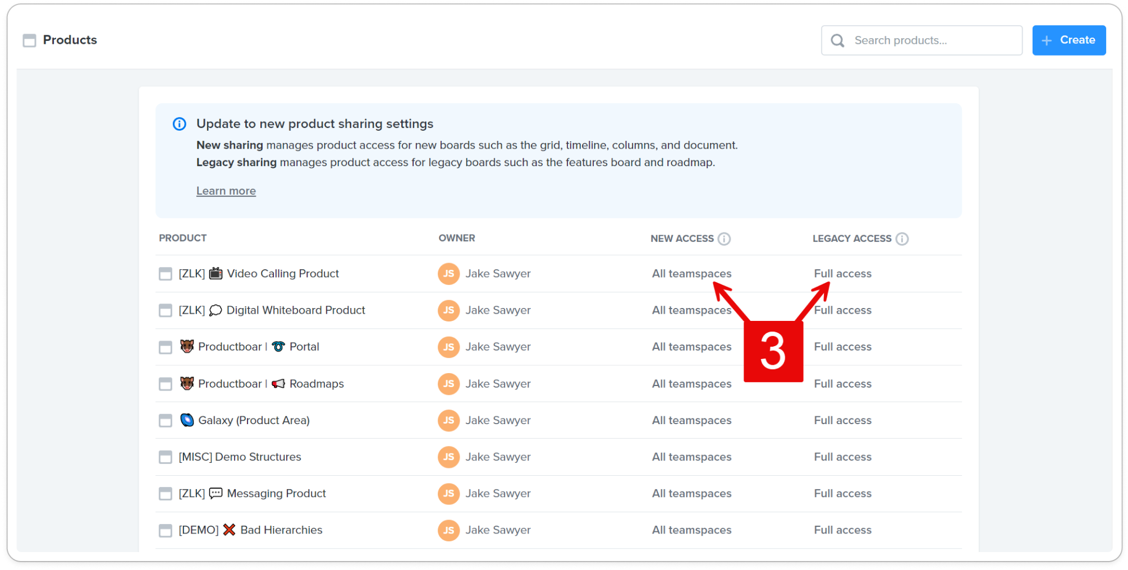Image resolution: width=1128 pixels, height=570 pixels.
Task: Click All teamspaces for Galaxy row
Action: coord(691,420)
